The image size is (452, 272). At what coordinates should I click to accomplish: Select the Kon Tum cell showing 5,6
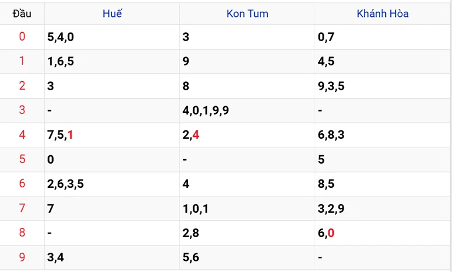coord(190,257)
